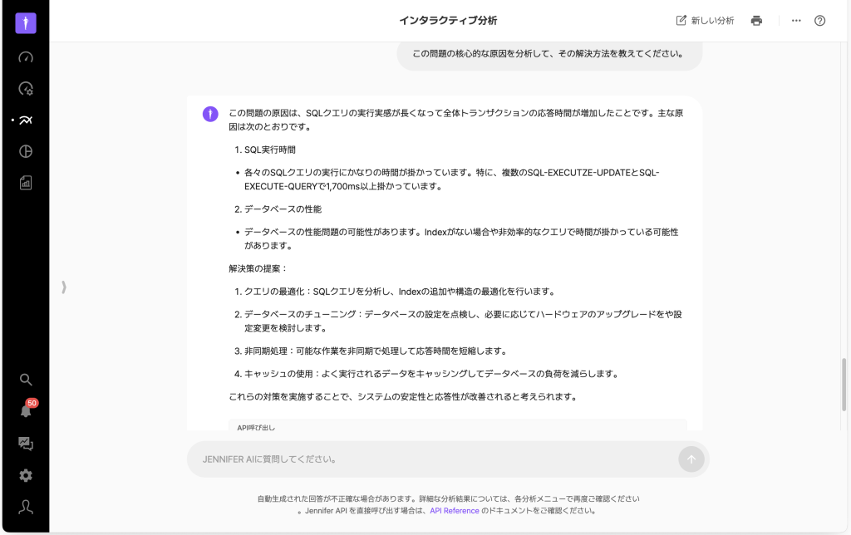Open the pie chart statistics icon
Viewport: 851px width, 535px height.
[26, 151]
